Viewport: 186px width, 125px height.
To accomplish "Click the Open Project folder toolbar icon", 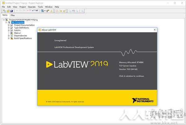I will click(8, 11).
